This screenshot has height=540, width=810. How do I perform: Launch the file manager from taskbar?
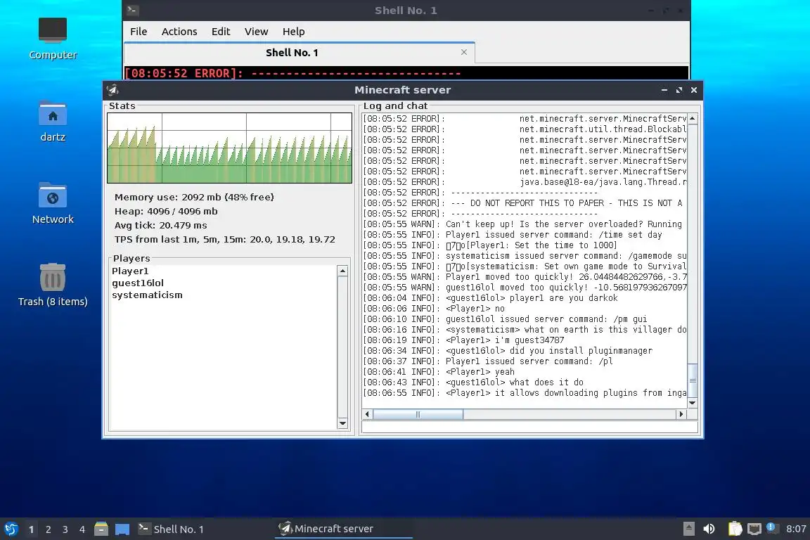(101, 529)
